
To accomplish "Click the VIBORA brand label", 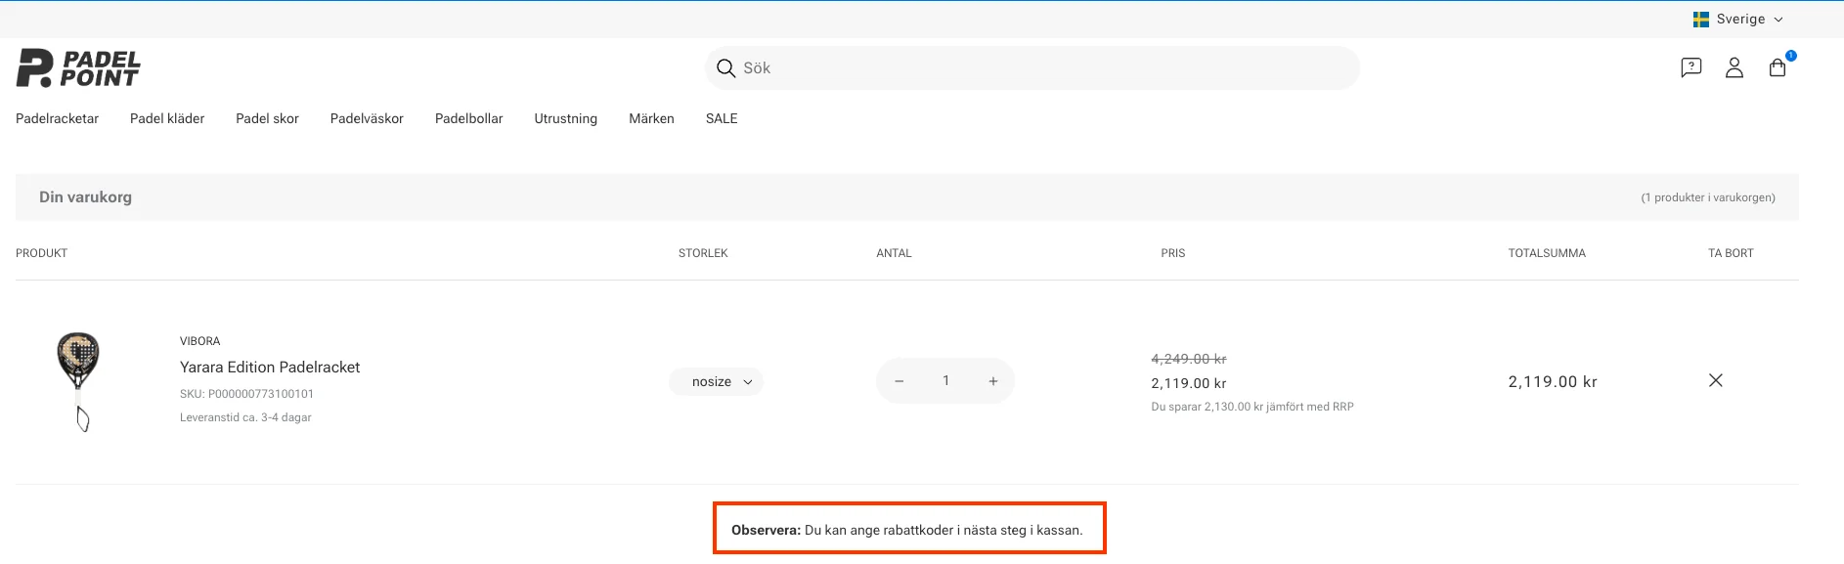I will [x=199, y=341].
